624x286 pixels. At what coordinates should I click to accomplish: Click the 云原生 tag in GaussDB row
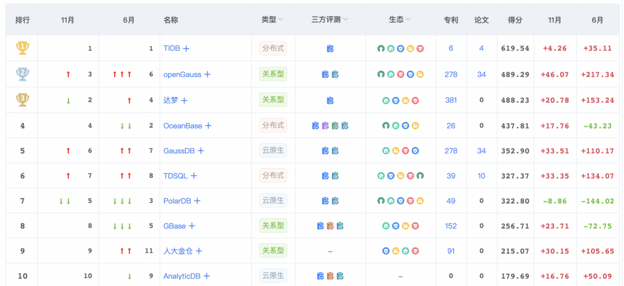pyautogui.click(x=273, y=151)
